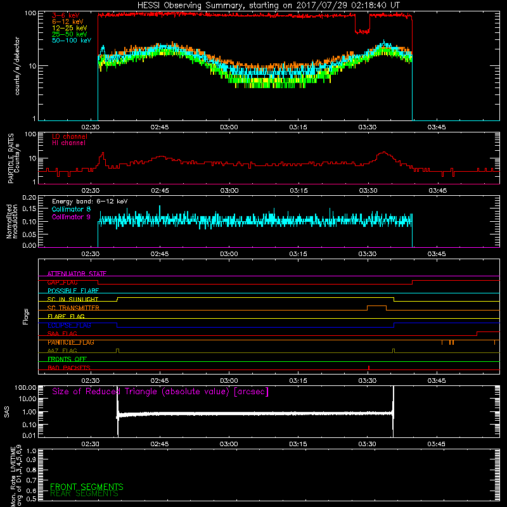Click the Flags panel axis label
The width and height of the screenshot is (507, 507).
pyautogui.click(x=26, y=316)
